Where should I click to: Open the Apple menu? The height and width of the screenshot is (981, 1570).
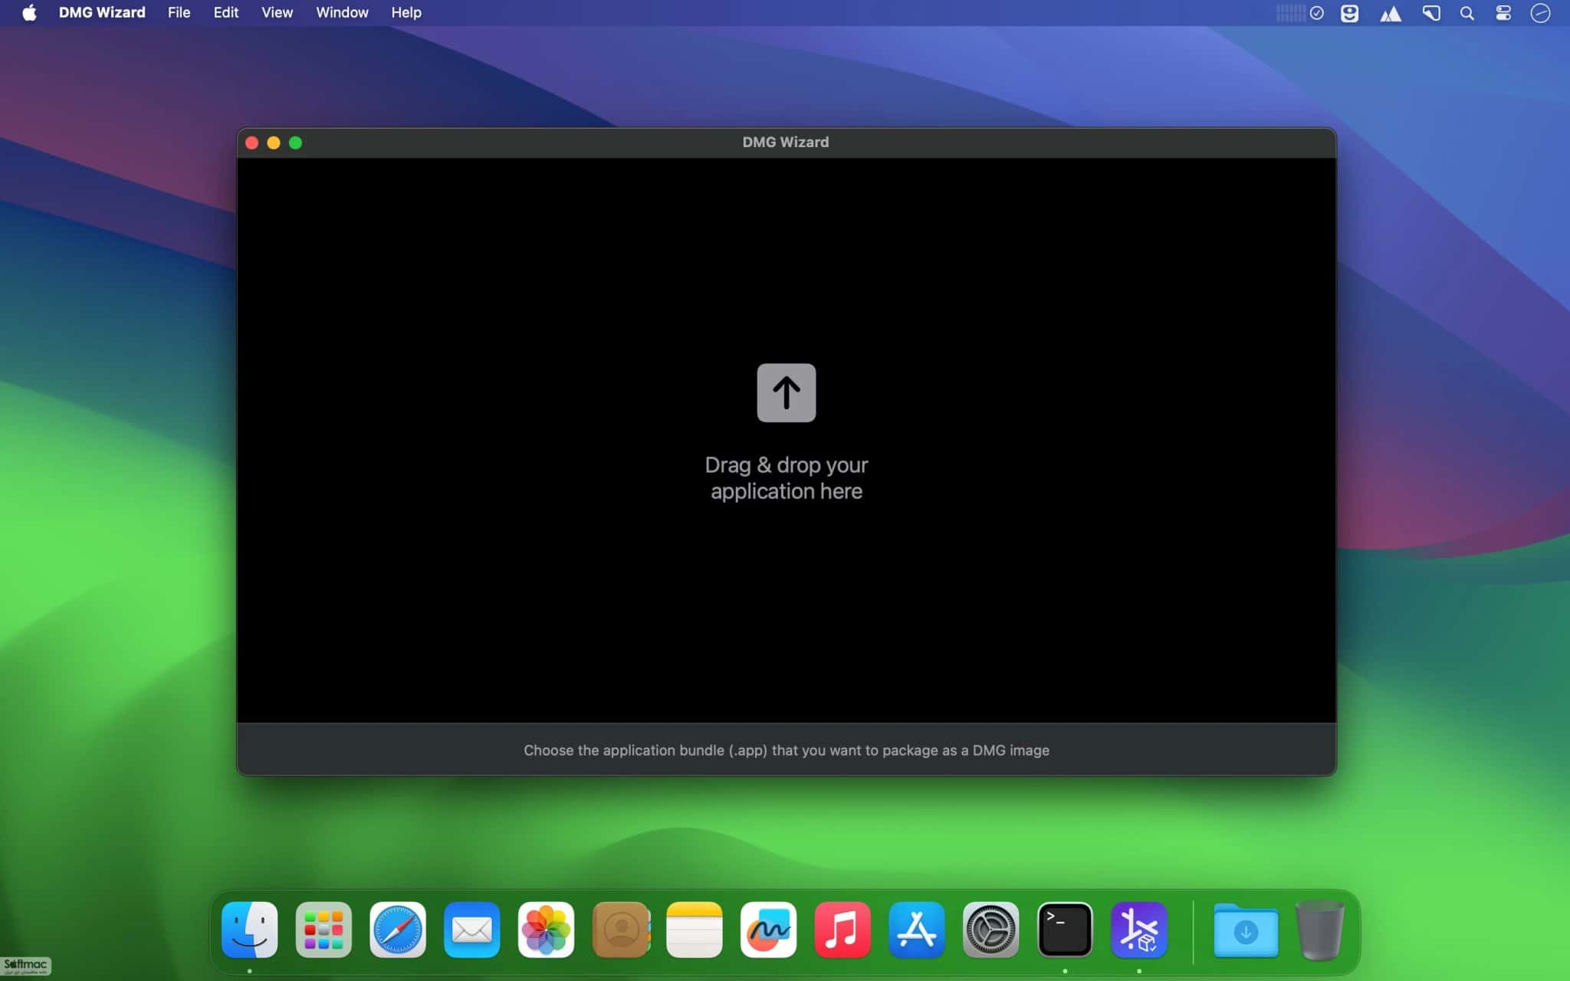coord(29,12)
